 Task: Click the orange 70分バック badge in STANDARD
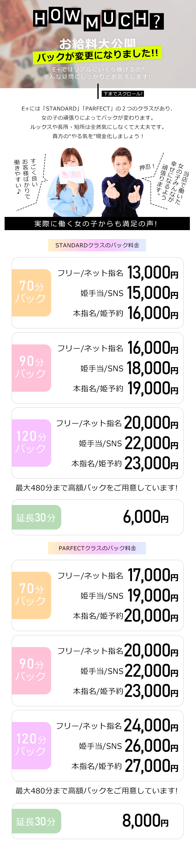click(x=31, y=292)
